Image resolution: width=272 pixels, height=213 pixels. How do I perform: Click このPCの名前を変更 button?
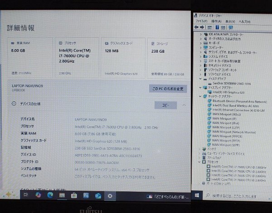[x=168, y=89]
